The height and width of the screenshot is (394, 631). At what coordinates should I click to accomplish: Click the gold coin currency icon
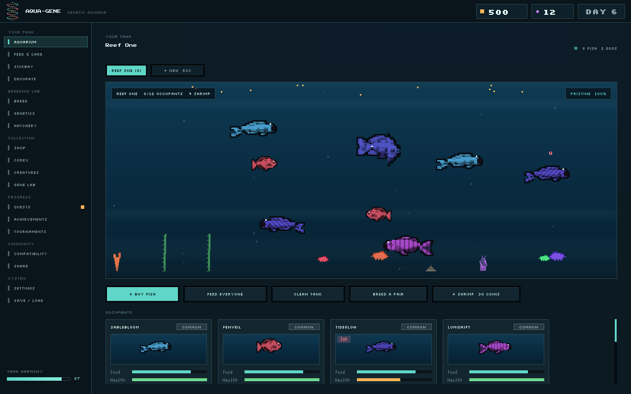tap(482, 11)
